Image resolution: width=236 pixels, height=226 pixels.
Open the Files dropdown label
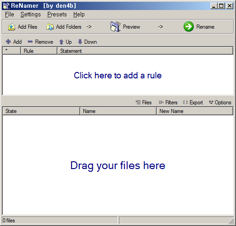147,103
